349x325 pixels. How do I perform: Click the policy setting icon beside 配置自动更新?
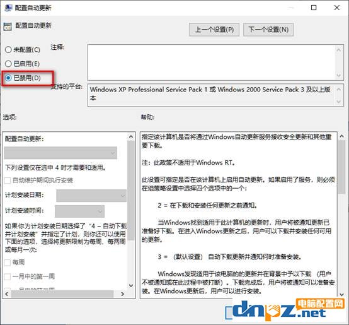pos(8,27)
